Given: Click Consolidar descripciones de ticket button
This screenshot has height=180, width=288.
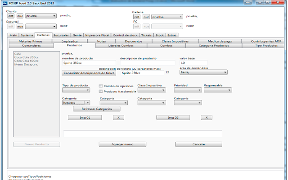Looking at the screenshot, I should coord(89,72).
